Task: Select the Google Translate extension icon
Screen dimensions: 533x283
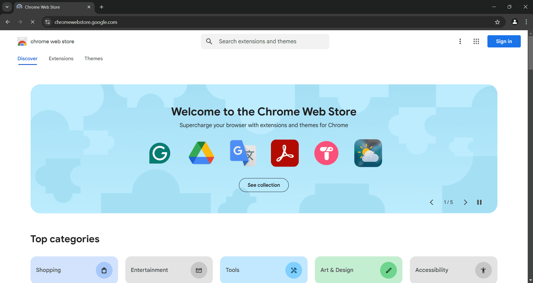Action: pos(243,153)
